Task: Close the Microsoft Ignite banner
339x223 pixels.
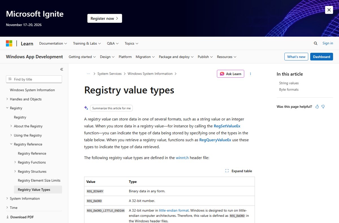Action: pyautogui.click(x=329, y=10)
